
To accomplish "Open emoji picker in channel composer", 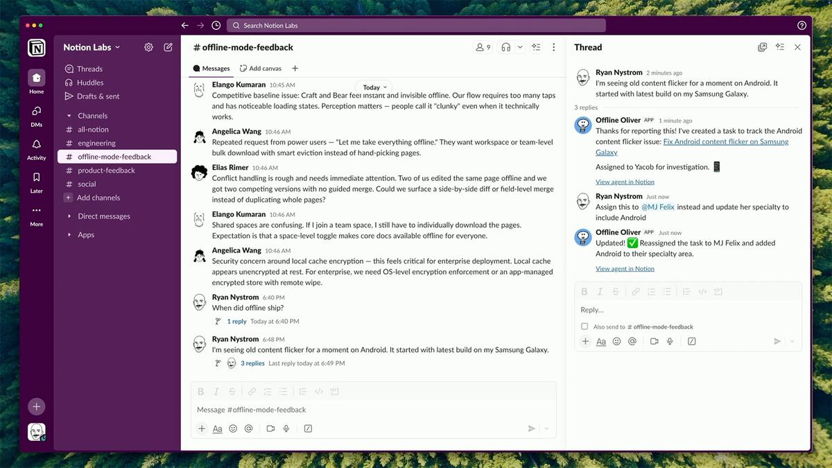I will pyautogui.click(x=233, y=428).
